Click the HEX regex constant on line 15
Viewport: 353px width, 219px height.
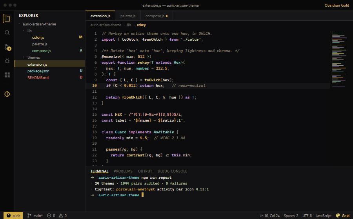[118, 115]
